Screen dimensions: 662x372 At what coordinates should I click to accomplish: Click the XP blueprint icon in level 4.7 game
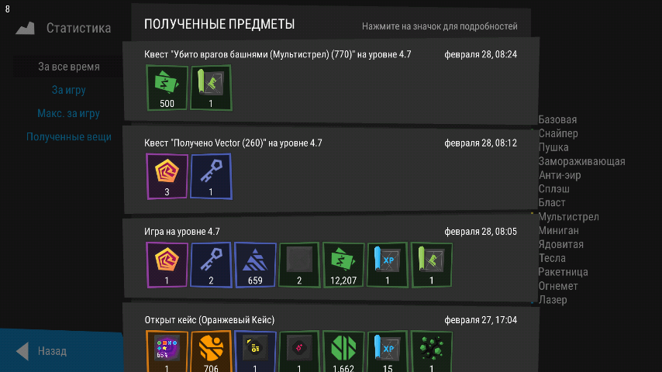(x=387, y=265)
